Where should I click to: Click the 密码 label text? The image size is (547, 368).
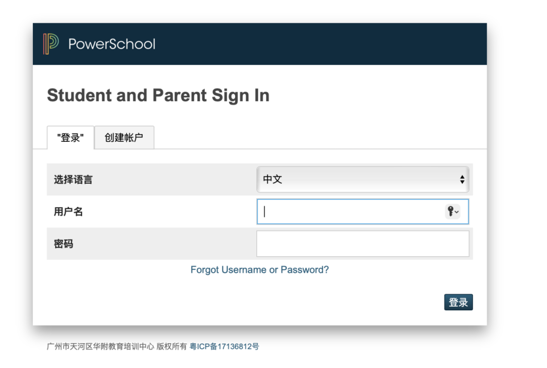click(x=64, y=244)
